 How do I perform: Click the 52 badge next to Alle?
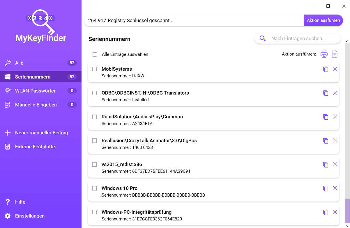click(72, 63)
